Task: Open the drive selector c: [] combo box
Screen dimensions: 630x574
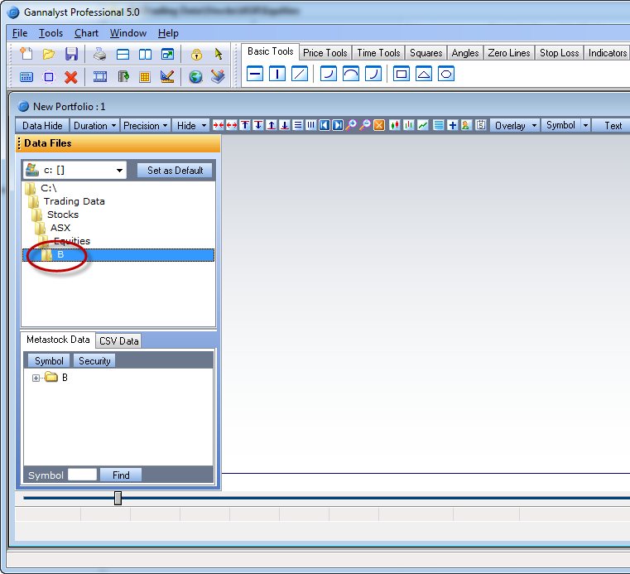Action: click(75, 171)
